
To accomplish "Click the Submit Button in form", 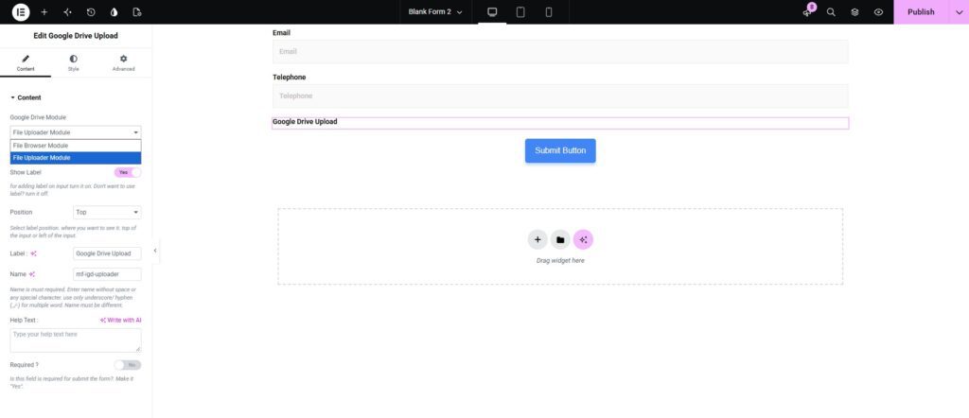I will [x=560, y=150].
